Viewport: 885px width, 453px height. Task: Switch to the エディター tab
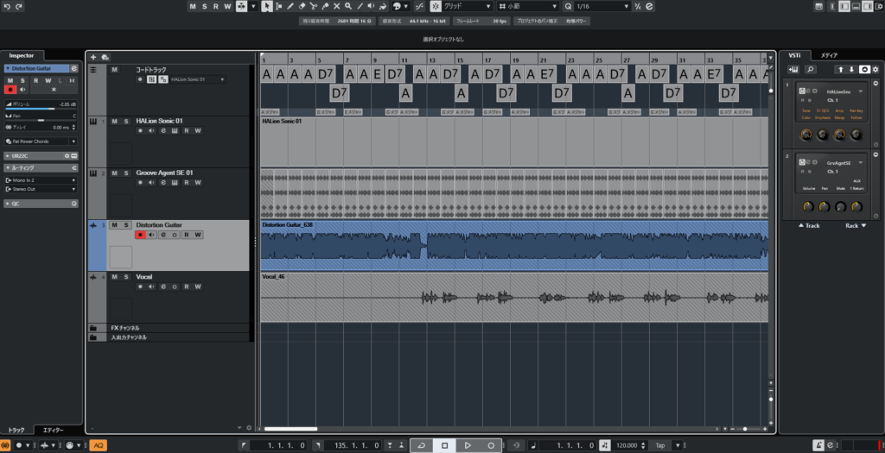54,430
